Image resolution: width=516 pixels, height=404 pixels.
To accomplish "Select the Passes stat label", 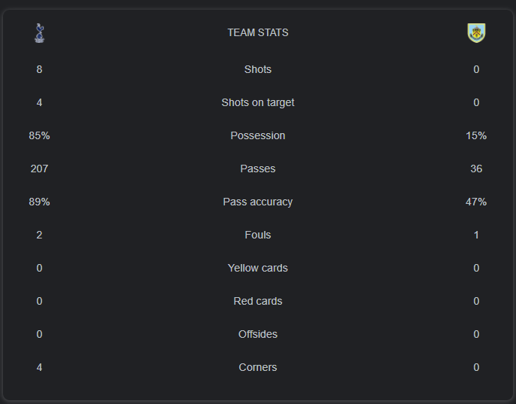I will pos(258,169).
